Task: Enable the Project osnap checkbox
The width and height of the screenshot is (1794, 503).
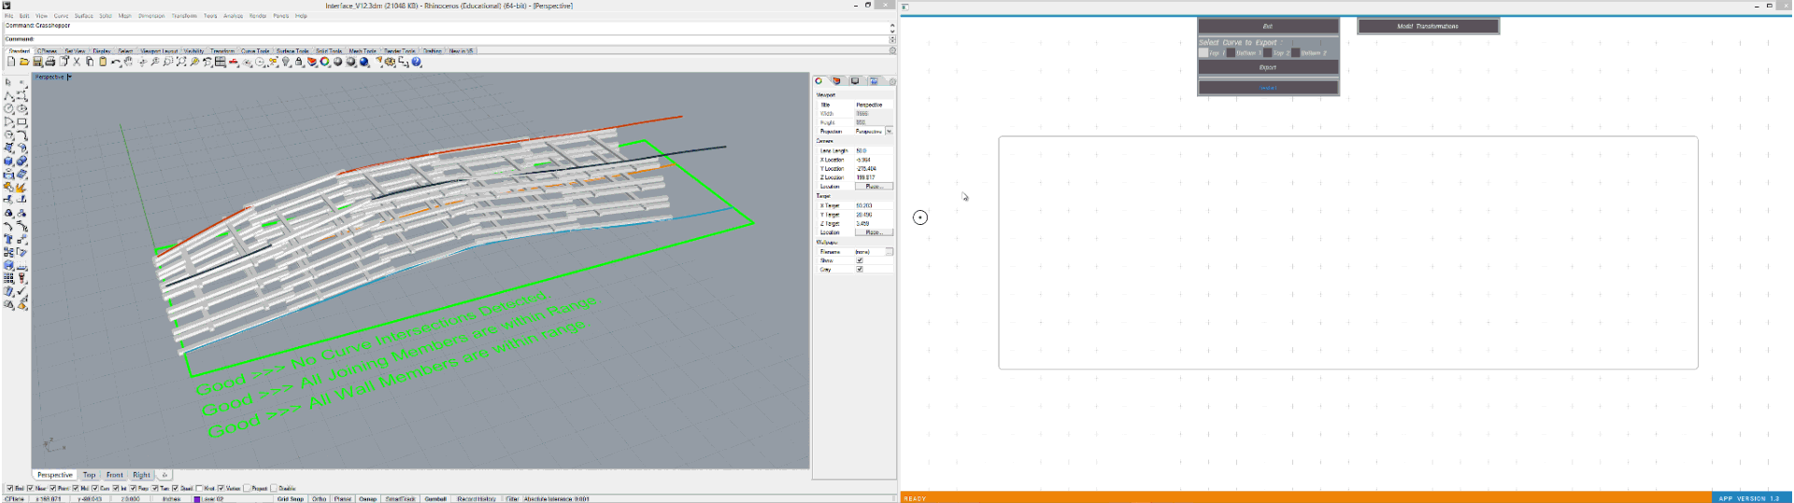Action: tap(247, 488)
